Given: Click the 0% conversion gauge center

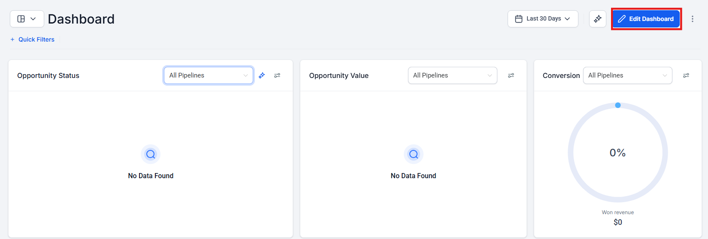Looking at the screenshot, I should point(617,153).
